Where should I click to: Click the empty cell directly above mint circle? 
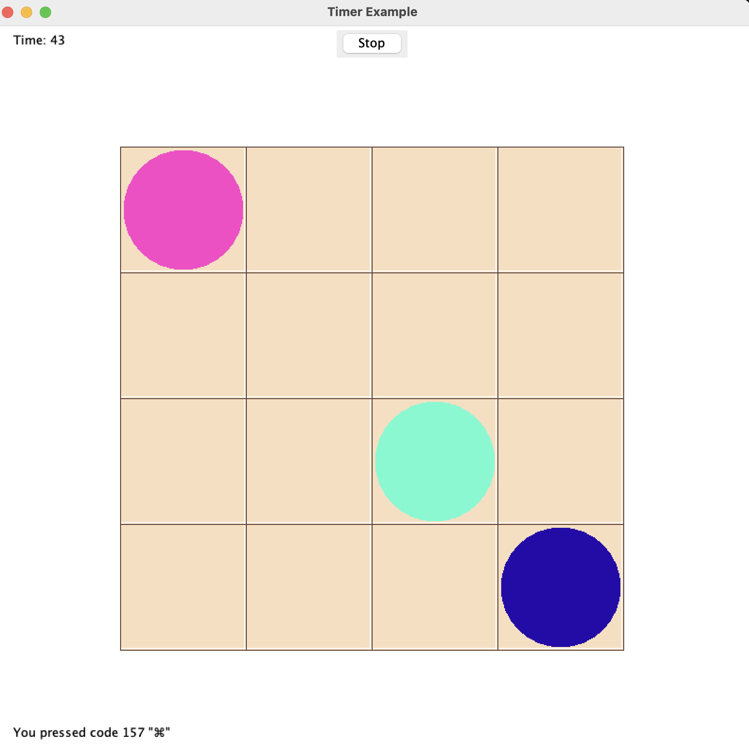[435, 336]
